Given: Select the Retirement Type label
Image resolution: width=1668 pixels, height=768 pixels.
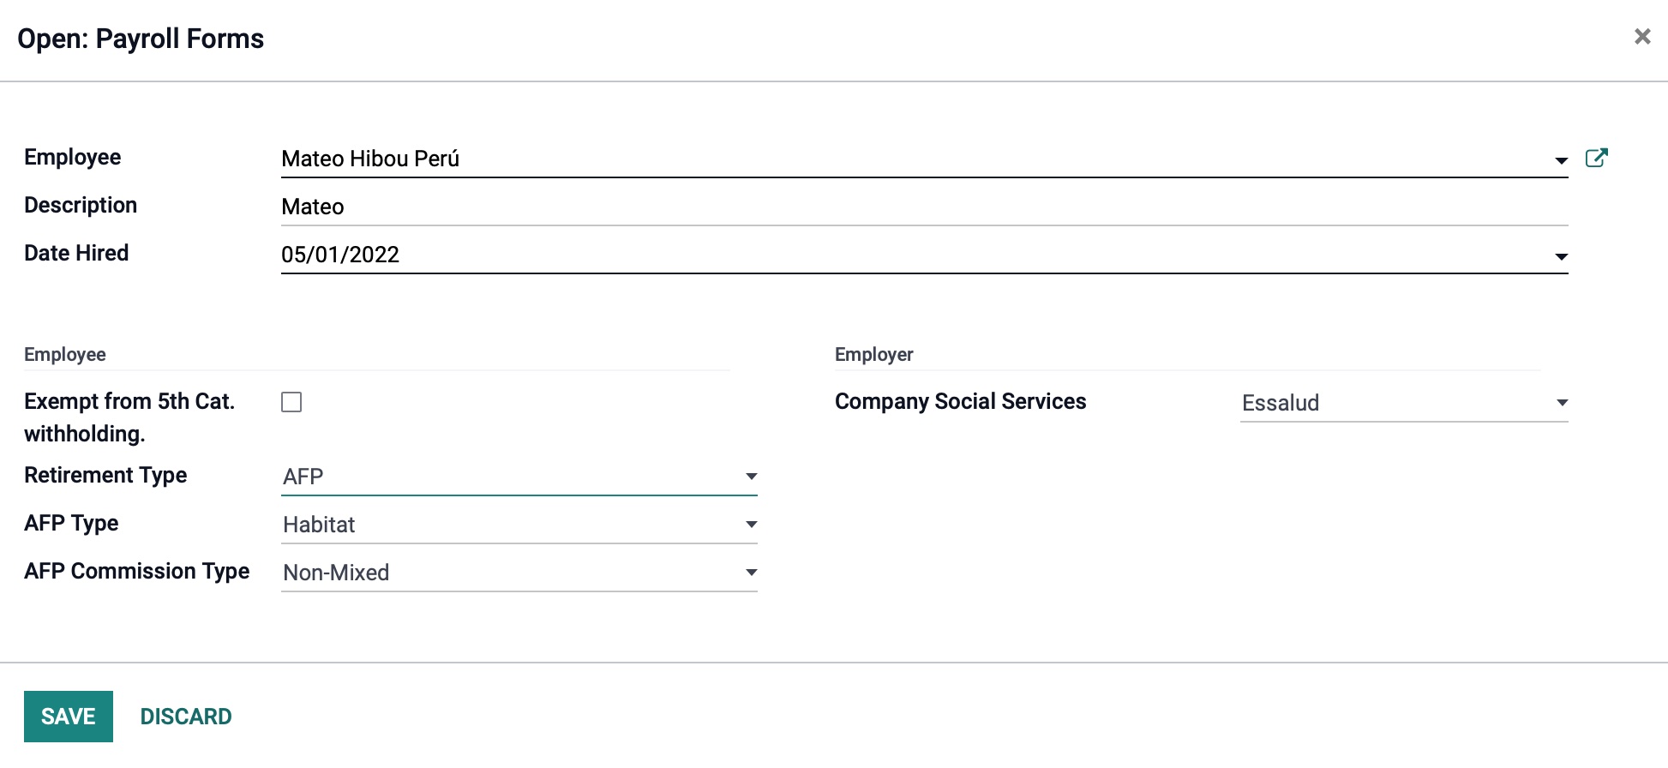Looking at the screenshot, I should [x=105, y=475].
